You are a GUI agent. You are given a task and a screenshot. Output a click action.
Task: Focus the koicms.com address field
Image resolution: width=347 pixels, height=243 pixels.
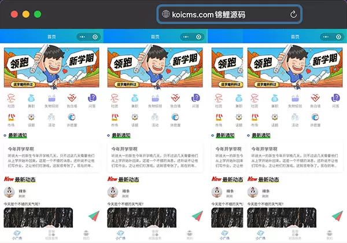coord(230,14)
